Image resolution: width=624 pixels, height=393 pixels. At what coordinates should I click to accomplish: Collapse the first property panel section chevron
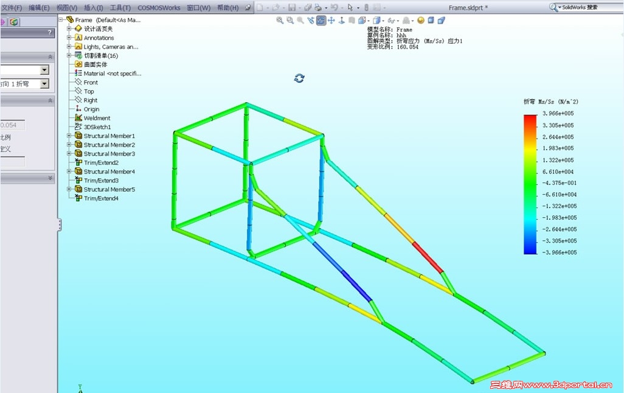pos(50,57)
